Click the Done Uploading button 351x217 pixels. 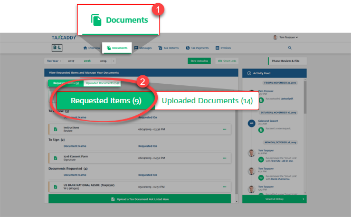(199, 61)
